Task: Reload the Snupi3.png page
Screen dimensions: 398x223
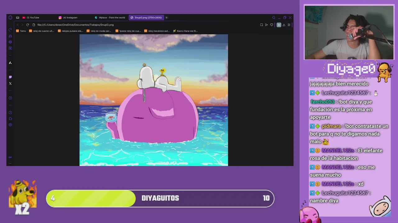Action: (x=27, y=25)
